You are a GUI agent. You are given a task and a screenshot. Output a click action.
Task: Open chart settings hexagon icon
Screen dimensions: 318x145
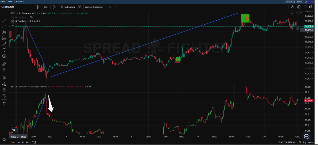tap(299, 7)
